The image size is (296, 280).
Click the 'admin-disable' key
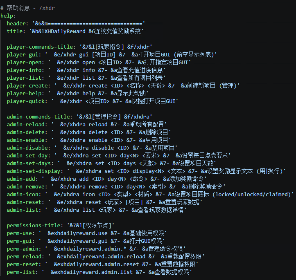27,148
